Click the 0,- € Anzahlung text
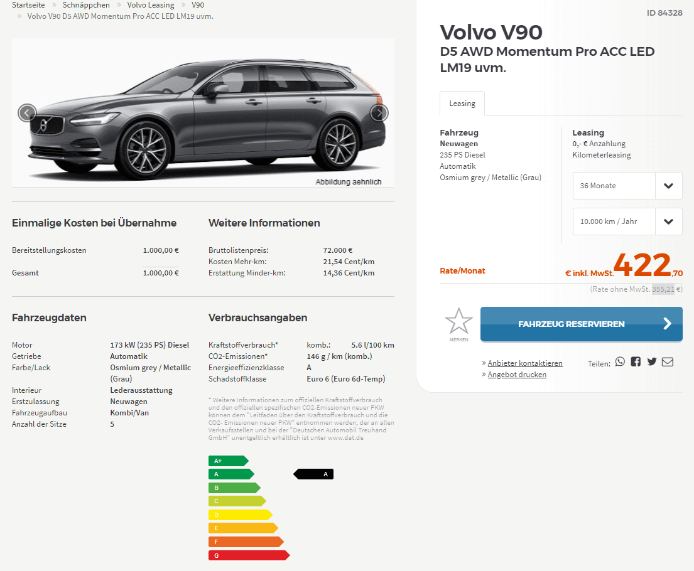The image size is (694, 571). (599, 144)
